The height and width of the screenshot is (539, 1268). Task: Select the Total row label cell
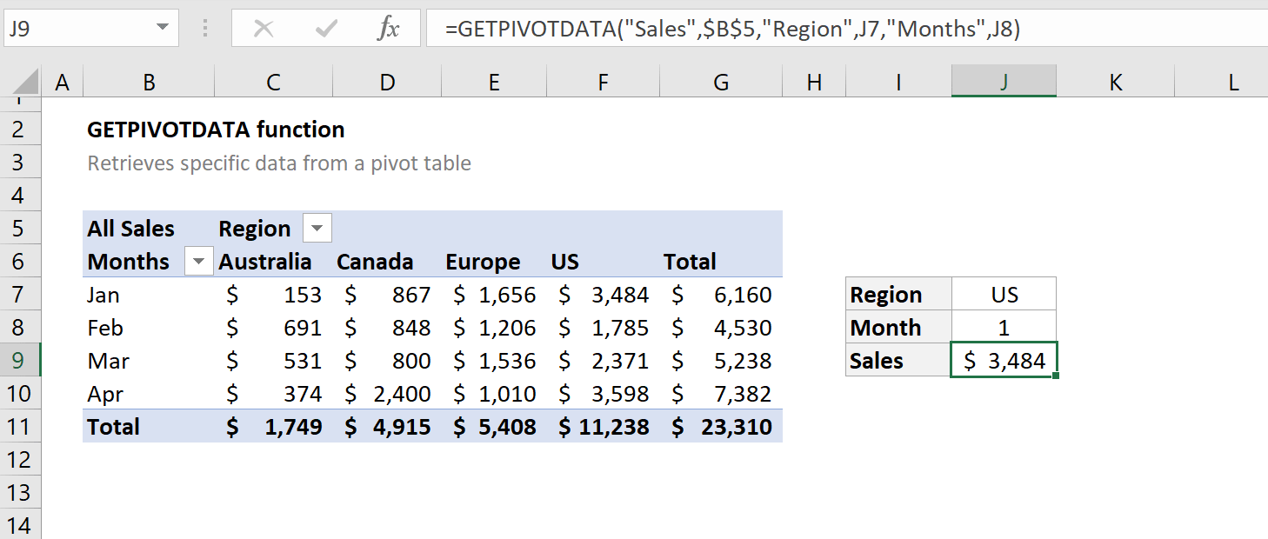pyautogui.click(x=113, y=426)
